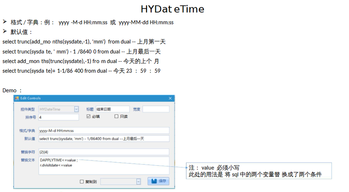Expand the dropdown next to 复制到
The width and height of the screenshot is (349, 192).
138,181
